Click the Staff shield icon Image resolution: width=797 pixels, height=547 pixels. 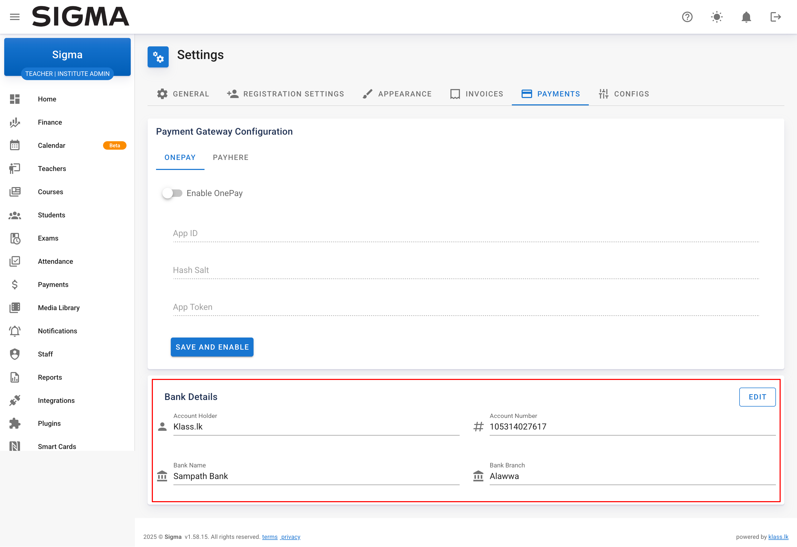tap(15, 354)
